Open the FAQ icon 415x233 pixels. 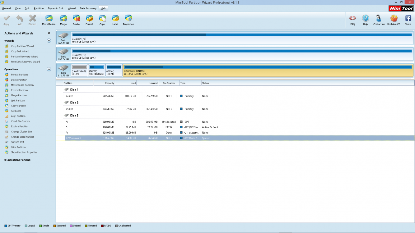click(352, 18)
